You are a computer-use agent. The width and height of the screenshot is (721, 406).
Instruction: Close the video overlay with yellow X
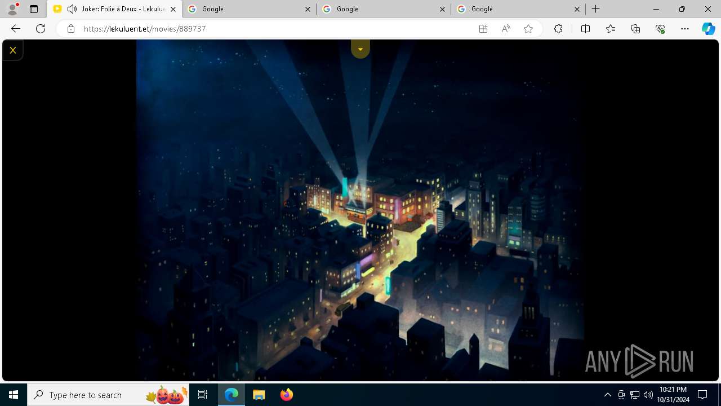(x=12, y=50)
